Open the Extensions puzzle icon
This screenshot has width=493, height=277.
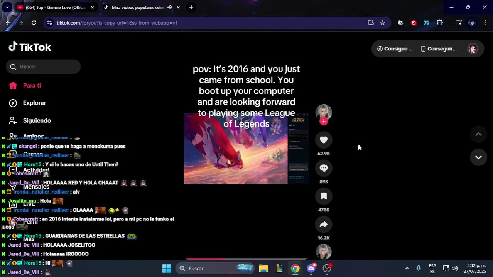pos(440,23)
